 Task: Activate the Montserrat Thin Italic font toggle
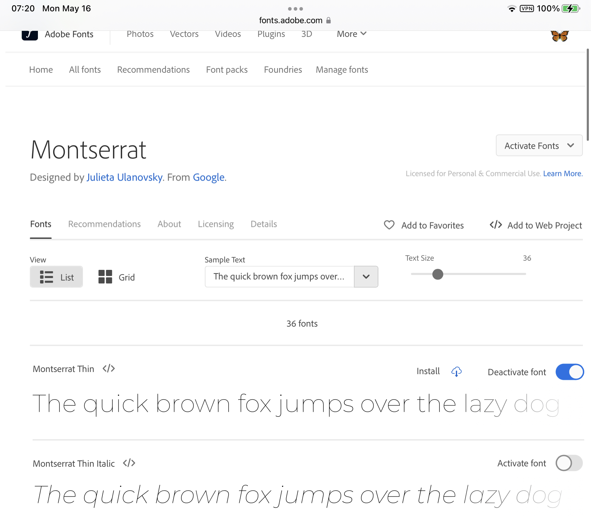pos(569,463)
